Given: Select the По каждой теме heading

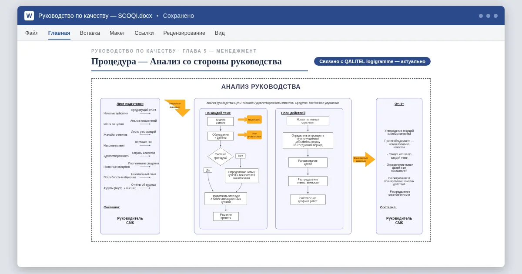Looking at the screenshot, I should tap(218, 113).
